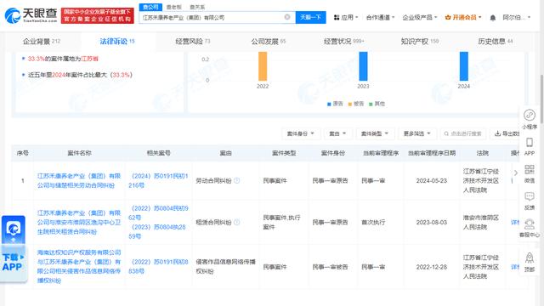The image size is (544, 306).
Task: Select the 查公司 search tab
Action: coord(150,7)
